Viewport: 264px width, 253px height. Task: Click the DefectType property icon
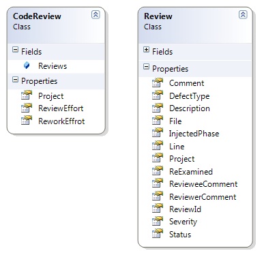point(158,95)
